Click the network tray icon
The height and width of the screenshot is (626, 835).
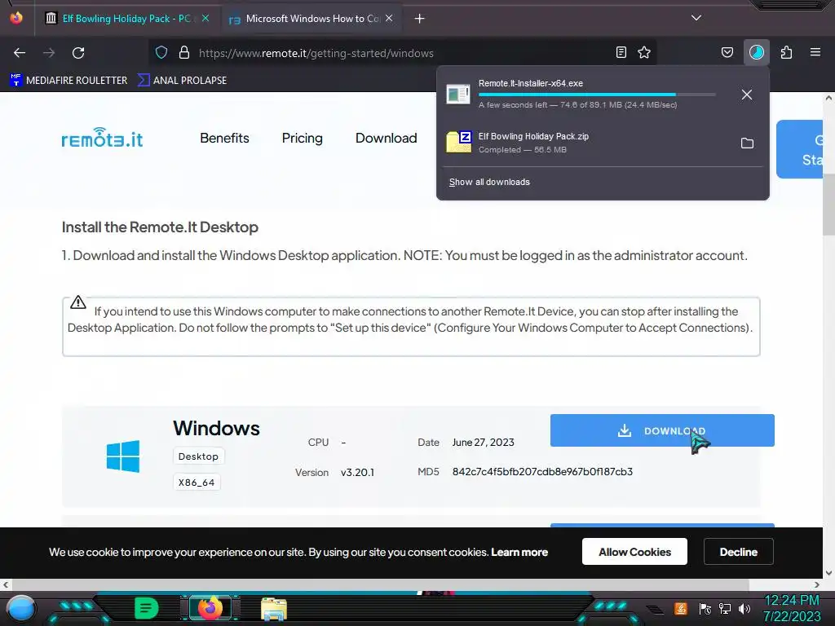point(725,608)
